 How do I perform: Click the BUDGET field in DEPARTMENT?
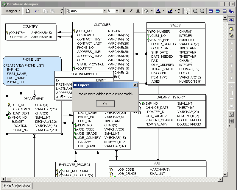pyautogui.click(x=18, y=122)
